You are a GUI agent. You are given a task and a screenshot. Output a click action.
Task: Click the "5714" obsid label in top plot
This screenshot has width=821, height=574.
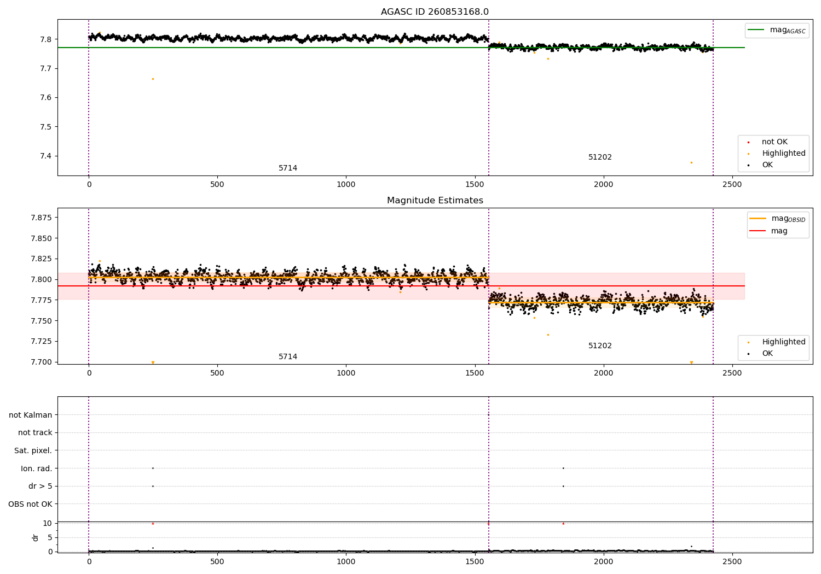[288, 168]
